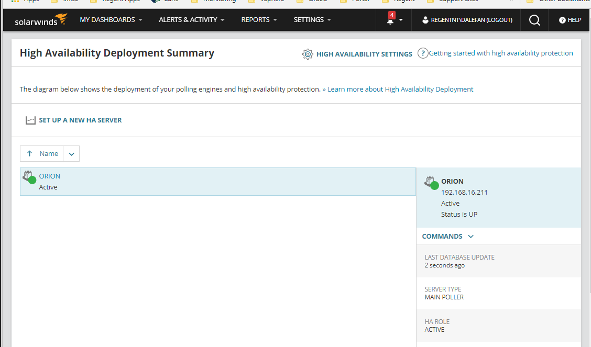The height and width of the screenshot is (347, 591).
Task: Open the search magnifier icon
Action: pyautogui.click(x=534, y=20)
